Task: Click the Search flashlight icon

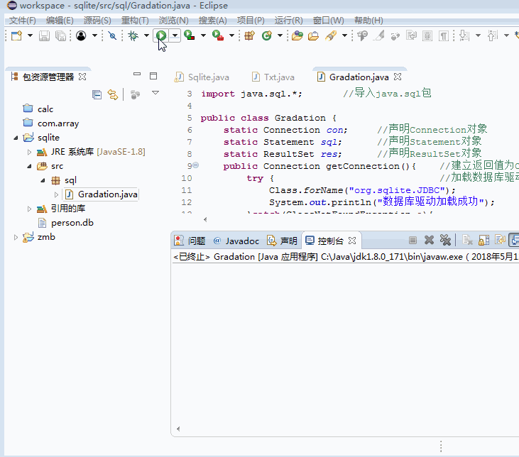Action: coord(331,35)
